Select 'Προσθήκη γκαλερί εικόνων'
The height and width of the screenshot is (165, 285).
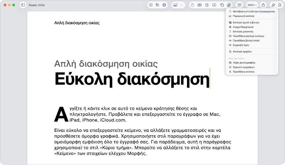click(x=252, y=36)
